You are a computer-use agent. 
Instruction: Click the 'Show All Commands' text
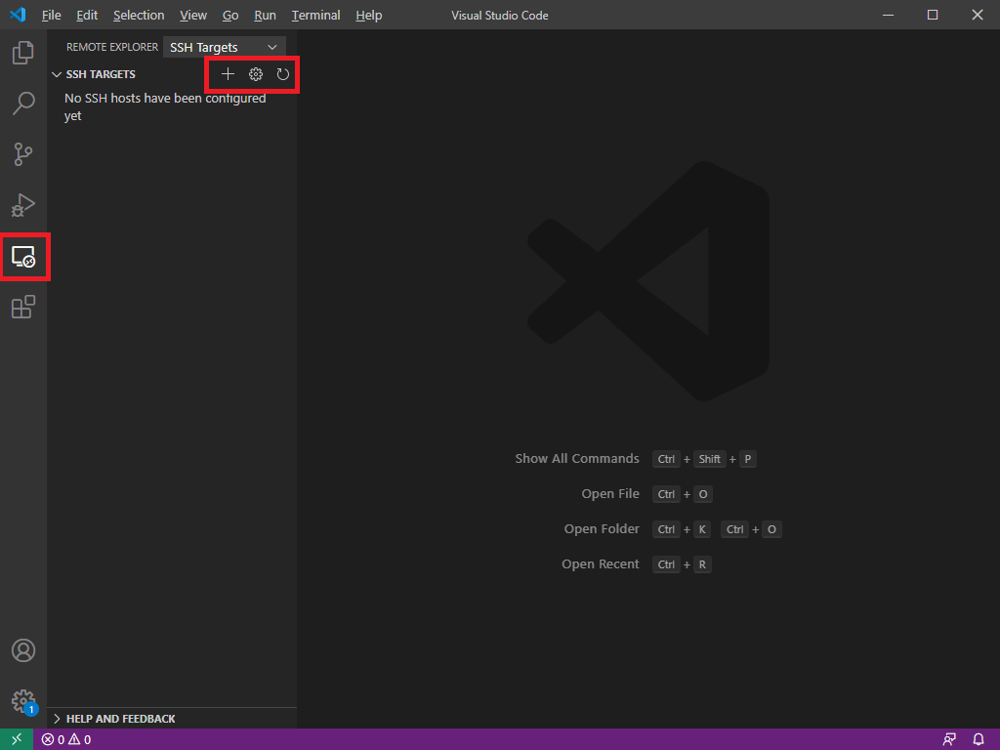(x=576, y=459)
